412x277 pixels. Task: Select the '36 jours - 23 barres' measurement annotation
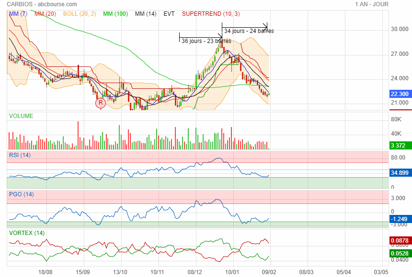coord(206,41)
